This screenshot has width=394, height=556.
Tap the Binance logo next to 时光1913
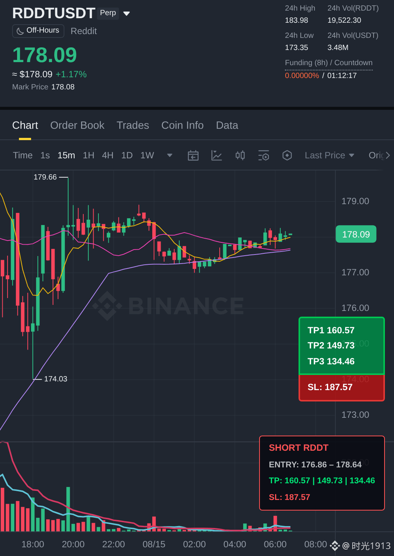pos(335,546)
